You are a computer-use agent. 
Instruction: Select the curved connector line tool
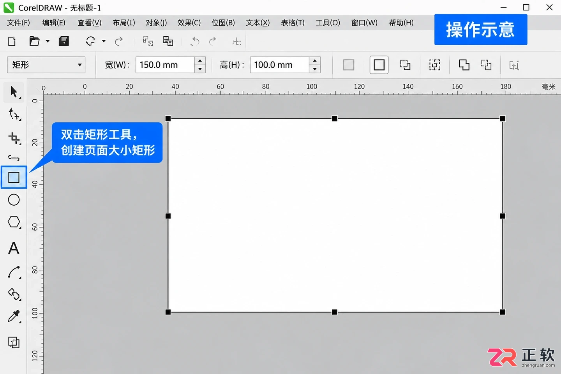click(x=14, y=272)
